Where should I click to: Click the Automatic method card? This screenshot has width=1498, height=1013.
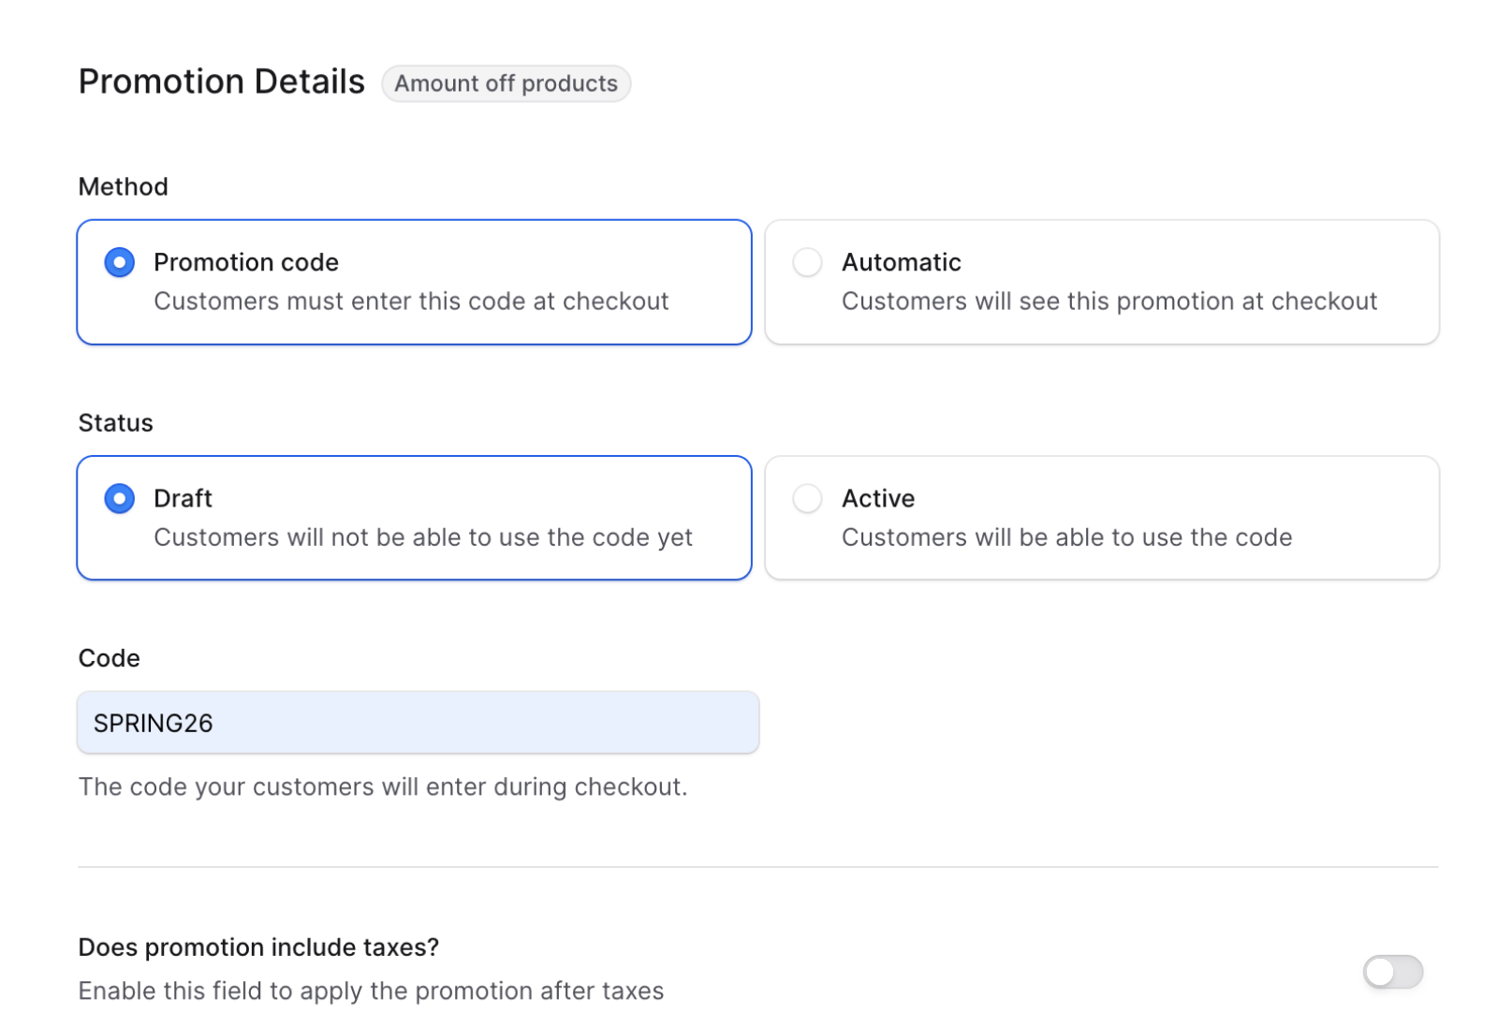(1103, 281)
